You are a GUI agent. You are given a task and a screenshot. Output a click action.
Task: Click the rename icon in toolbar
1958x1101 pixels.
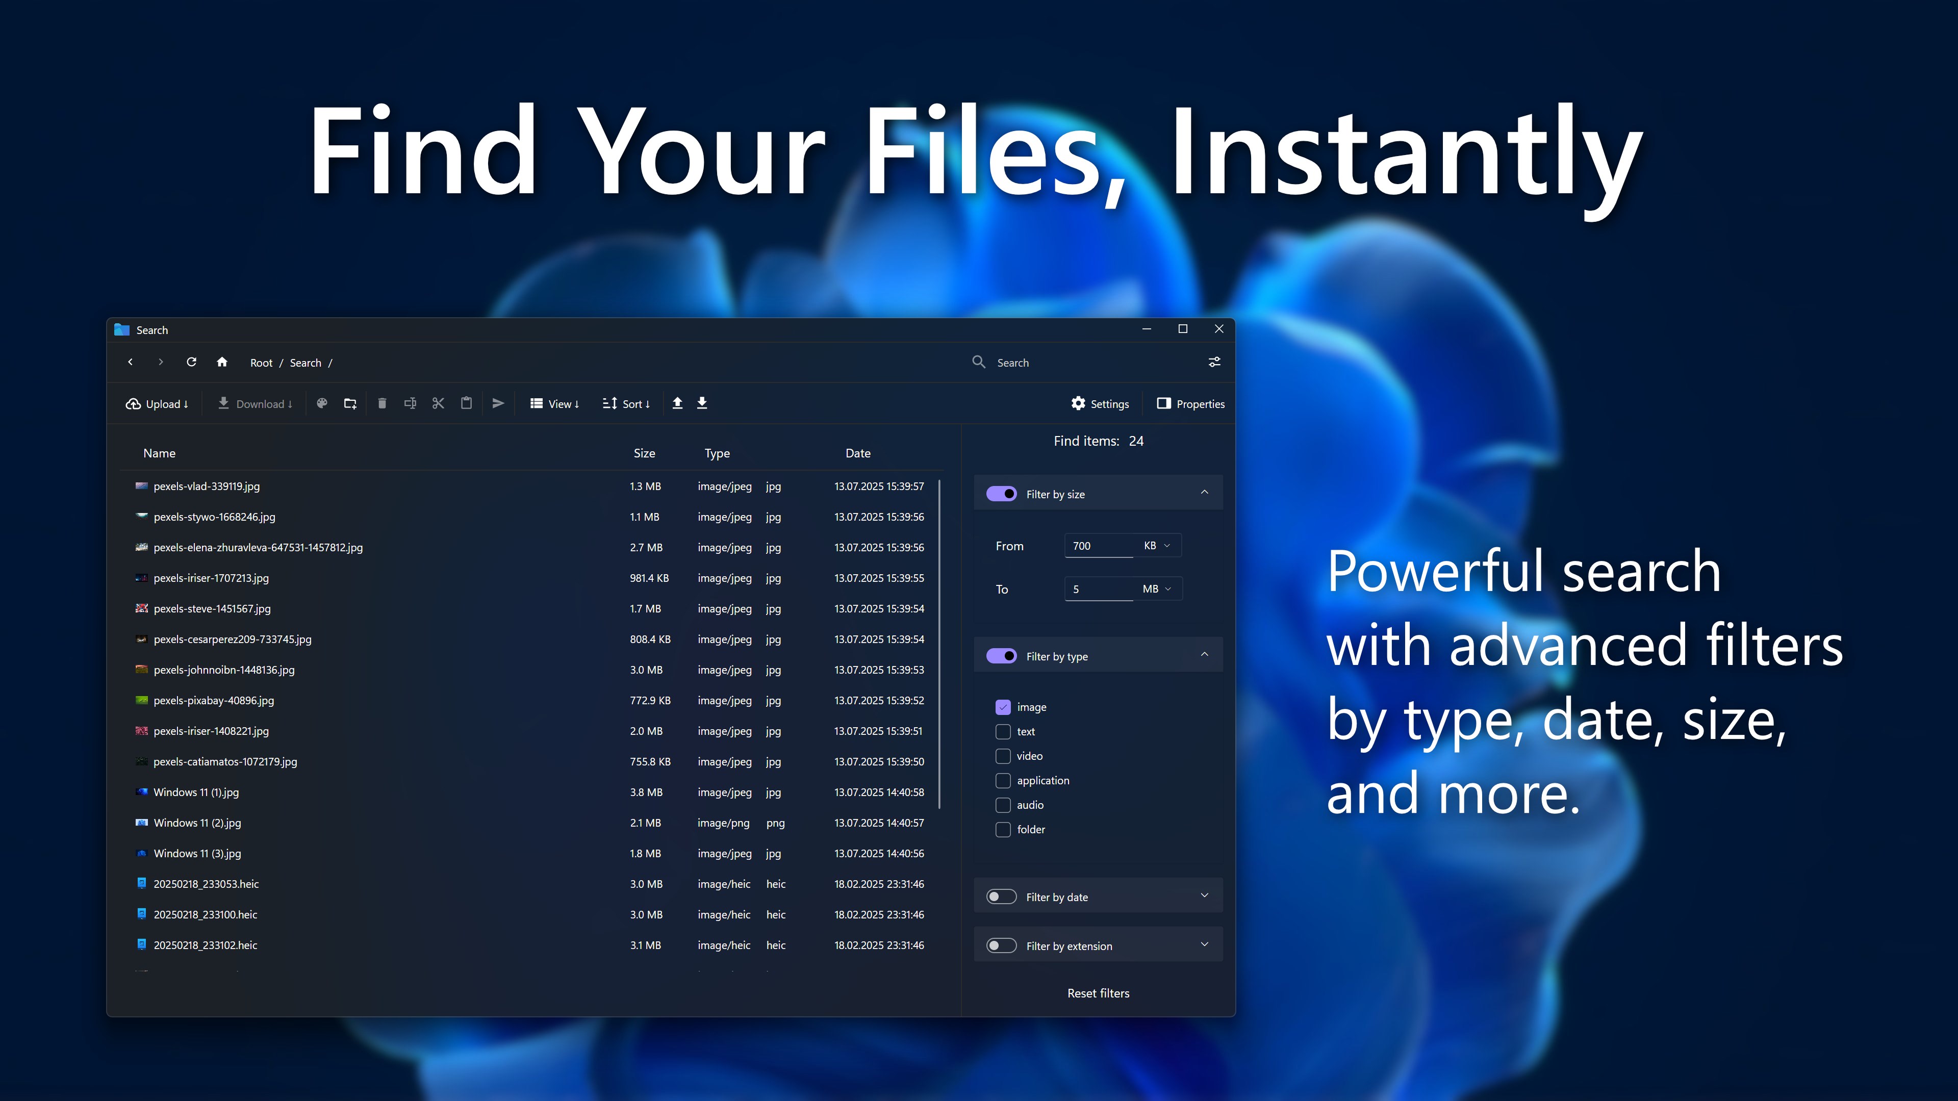[x=411, y=403]
